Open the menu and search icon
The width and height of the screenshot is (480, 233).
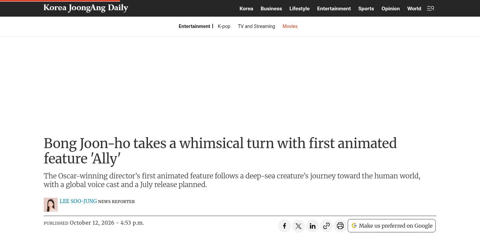tap(430, 8)
